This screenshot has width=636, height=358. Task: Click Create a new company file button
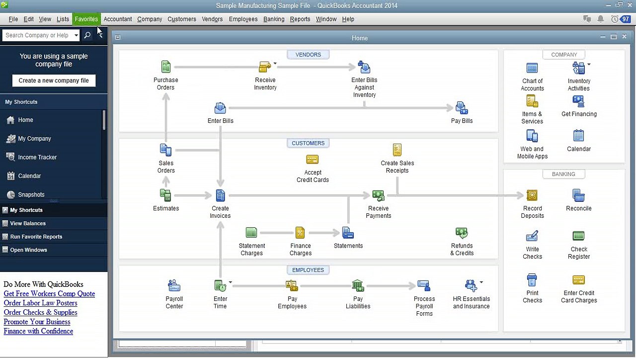pyautogui.click(x=54, y=81)
